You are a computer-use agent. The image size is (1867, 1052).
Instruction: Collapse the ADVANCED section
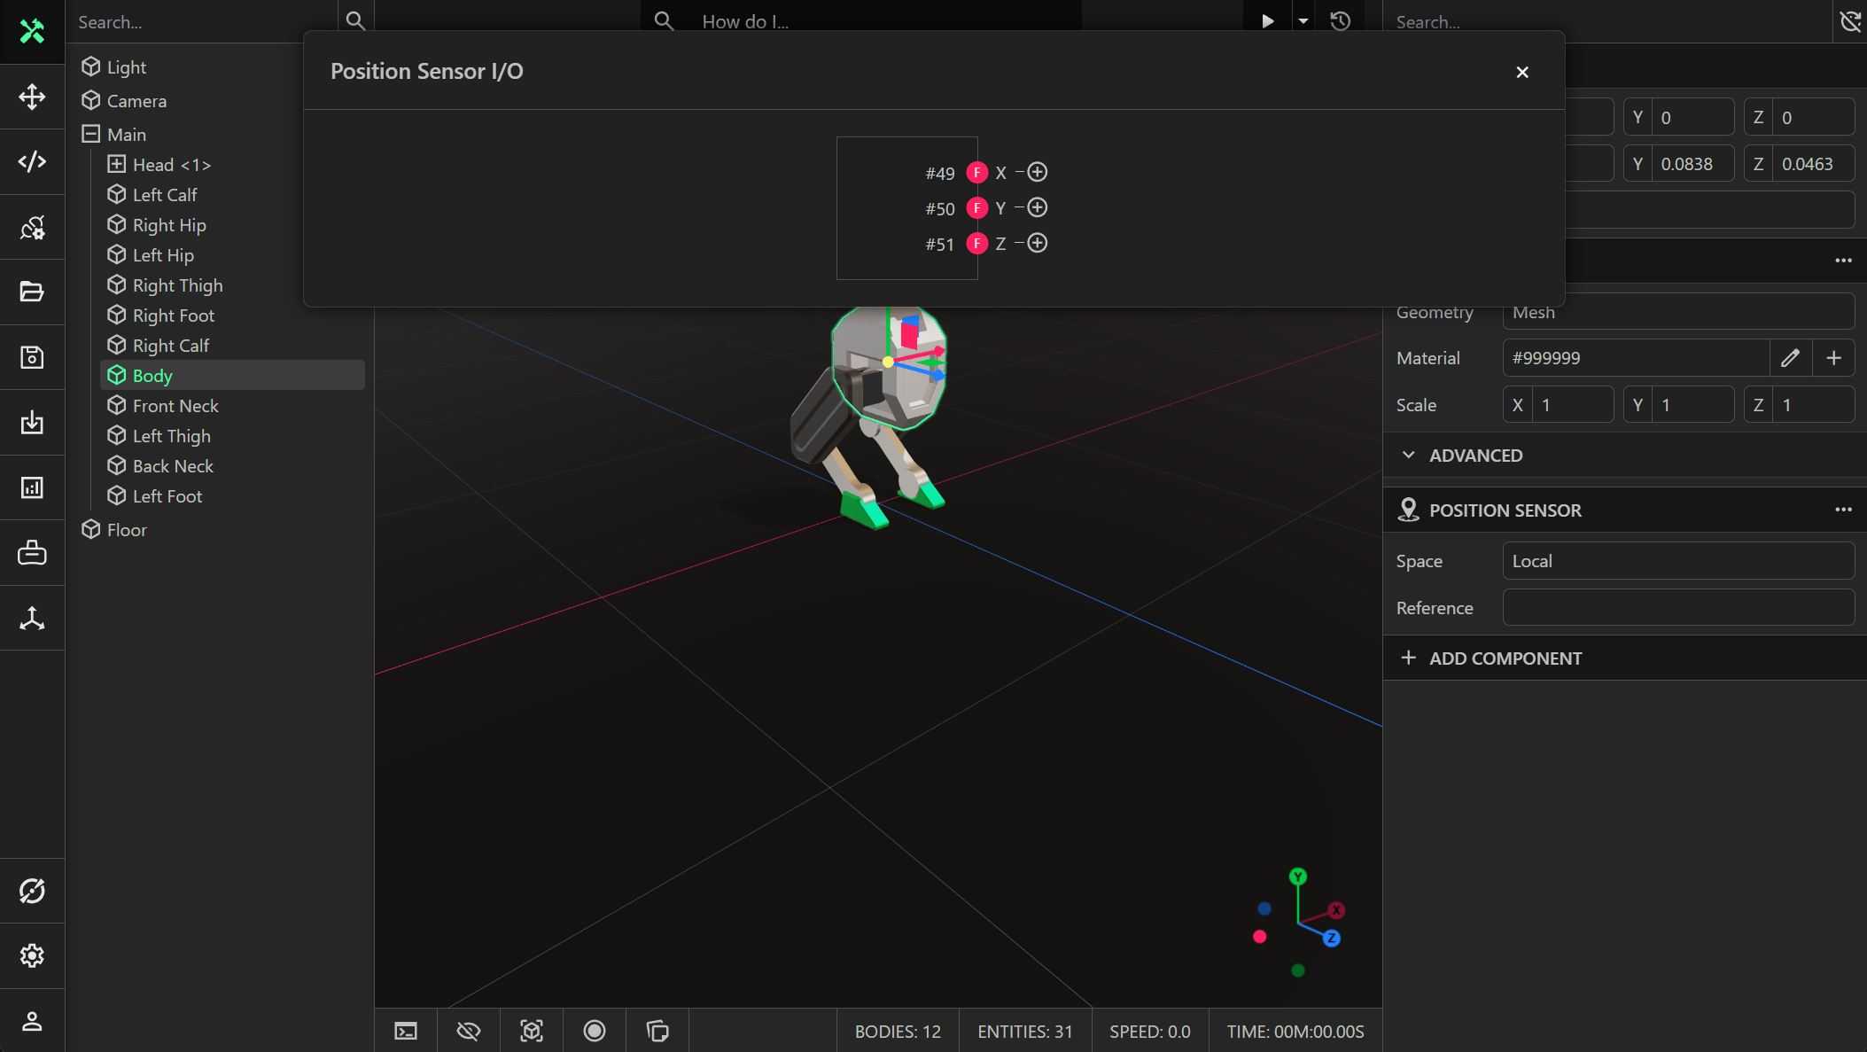tap(1409, 455)
